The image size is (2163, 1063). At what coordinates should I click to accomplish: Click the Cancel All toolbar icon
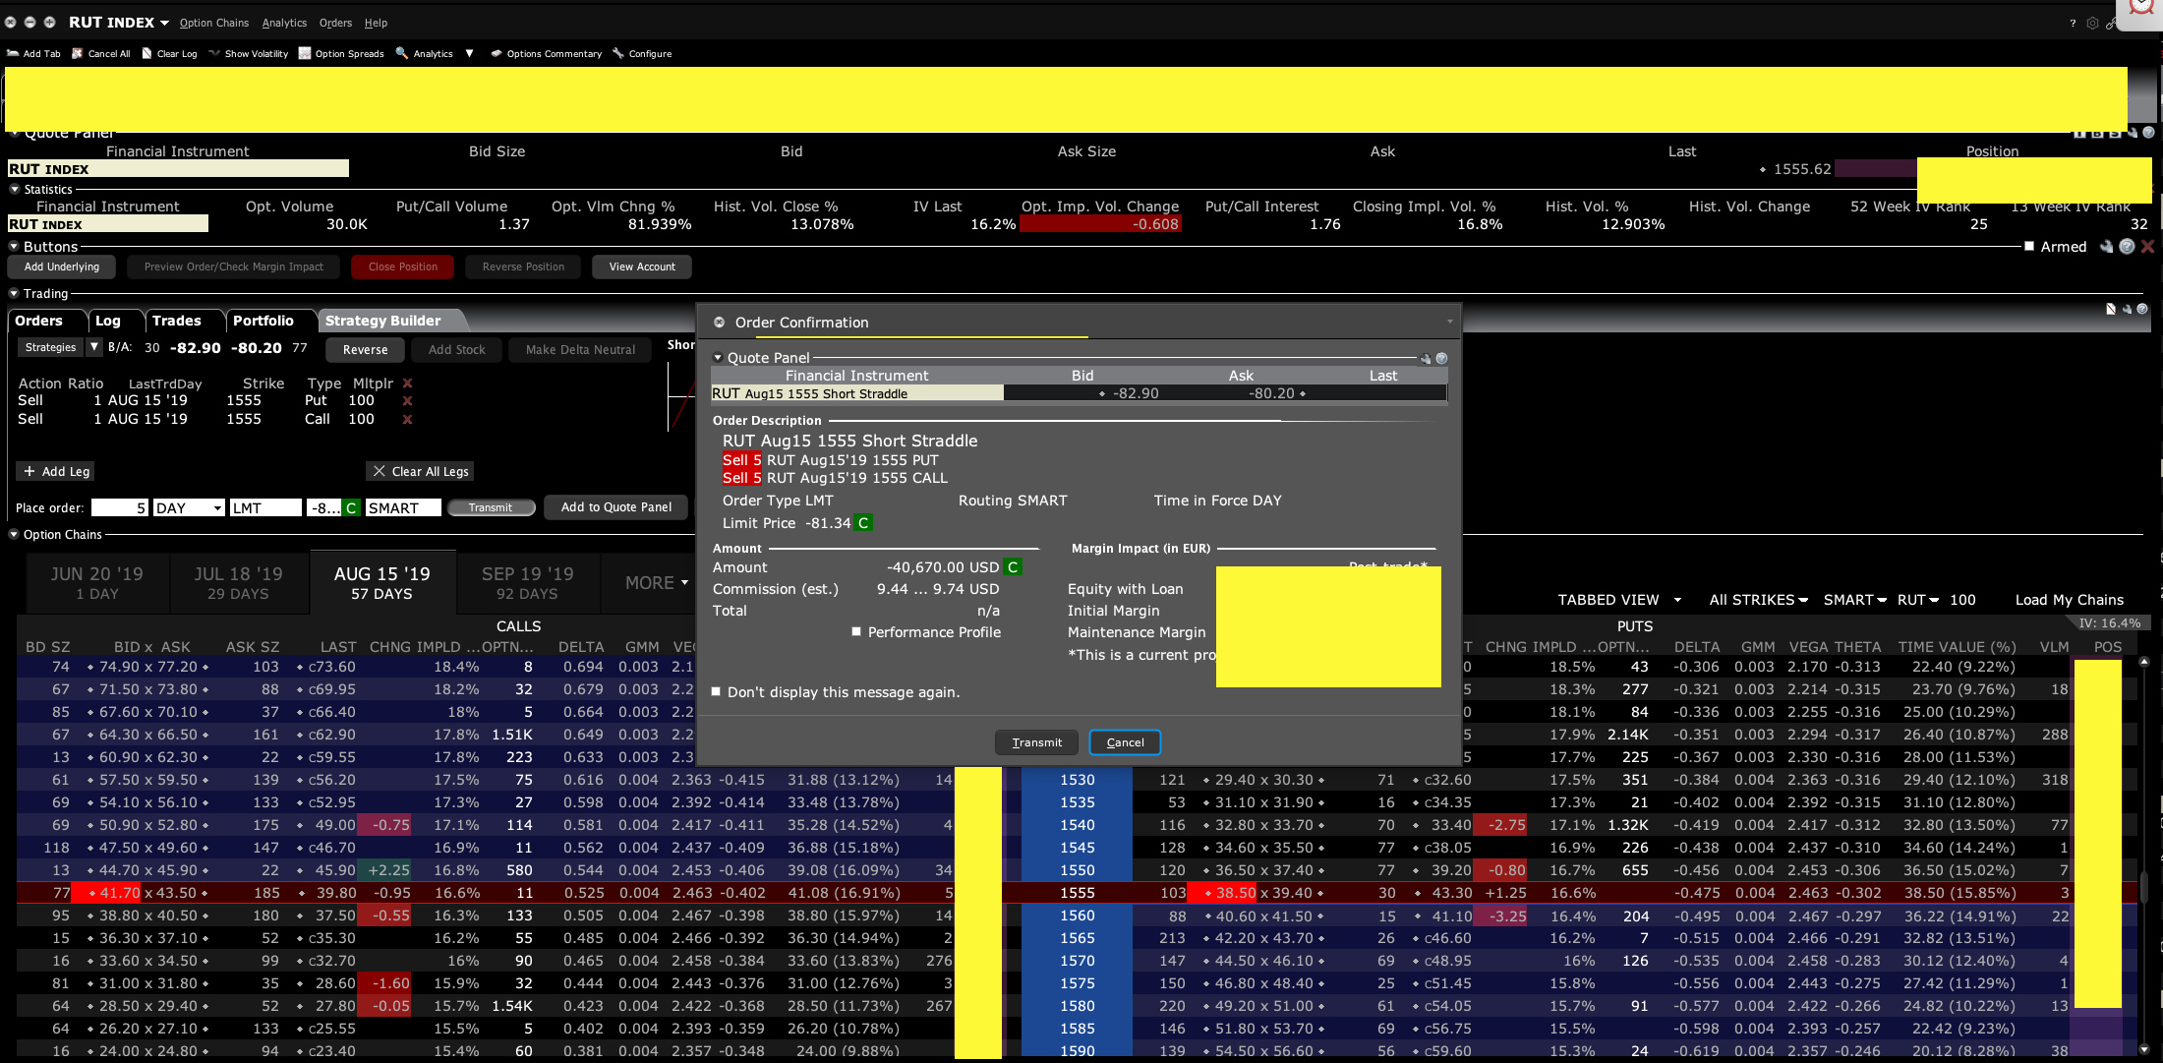pos(78,53)
